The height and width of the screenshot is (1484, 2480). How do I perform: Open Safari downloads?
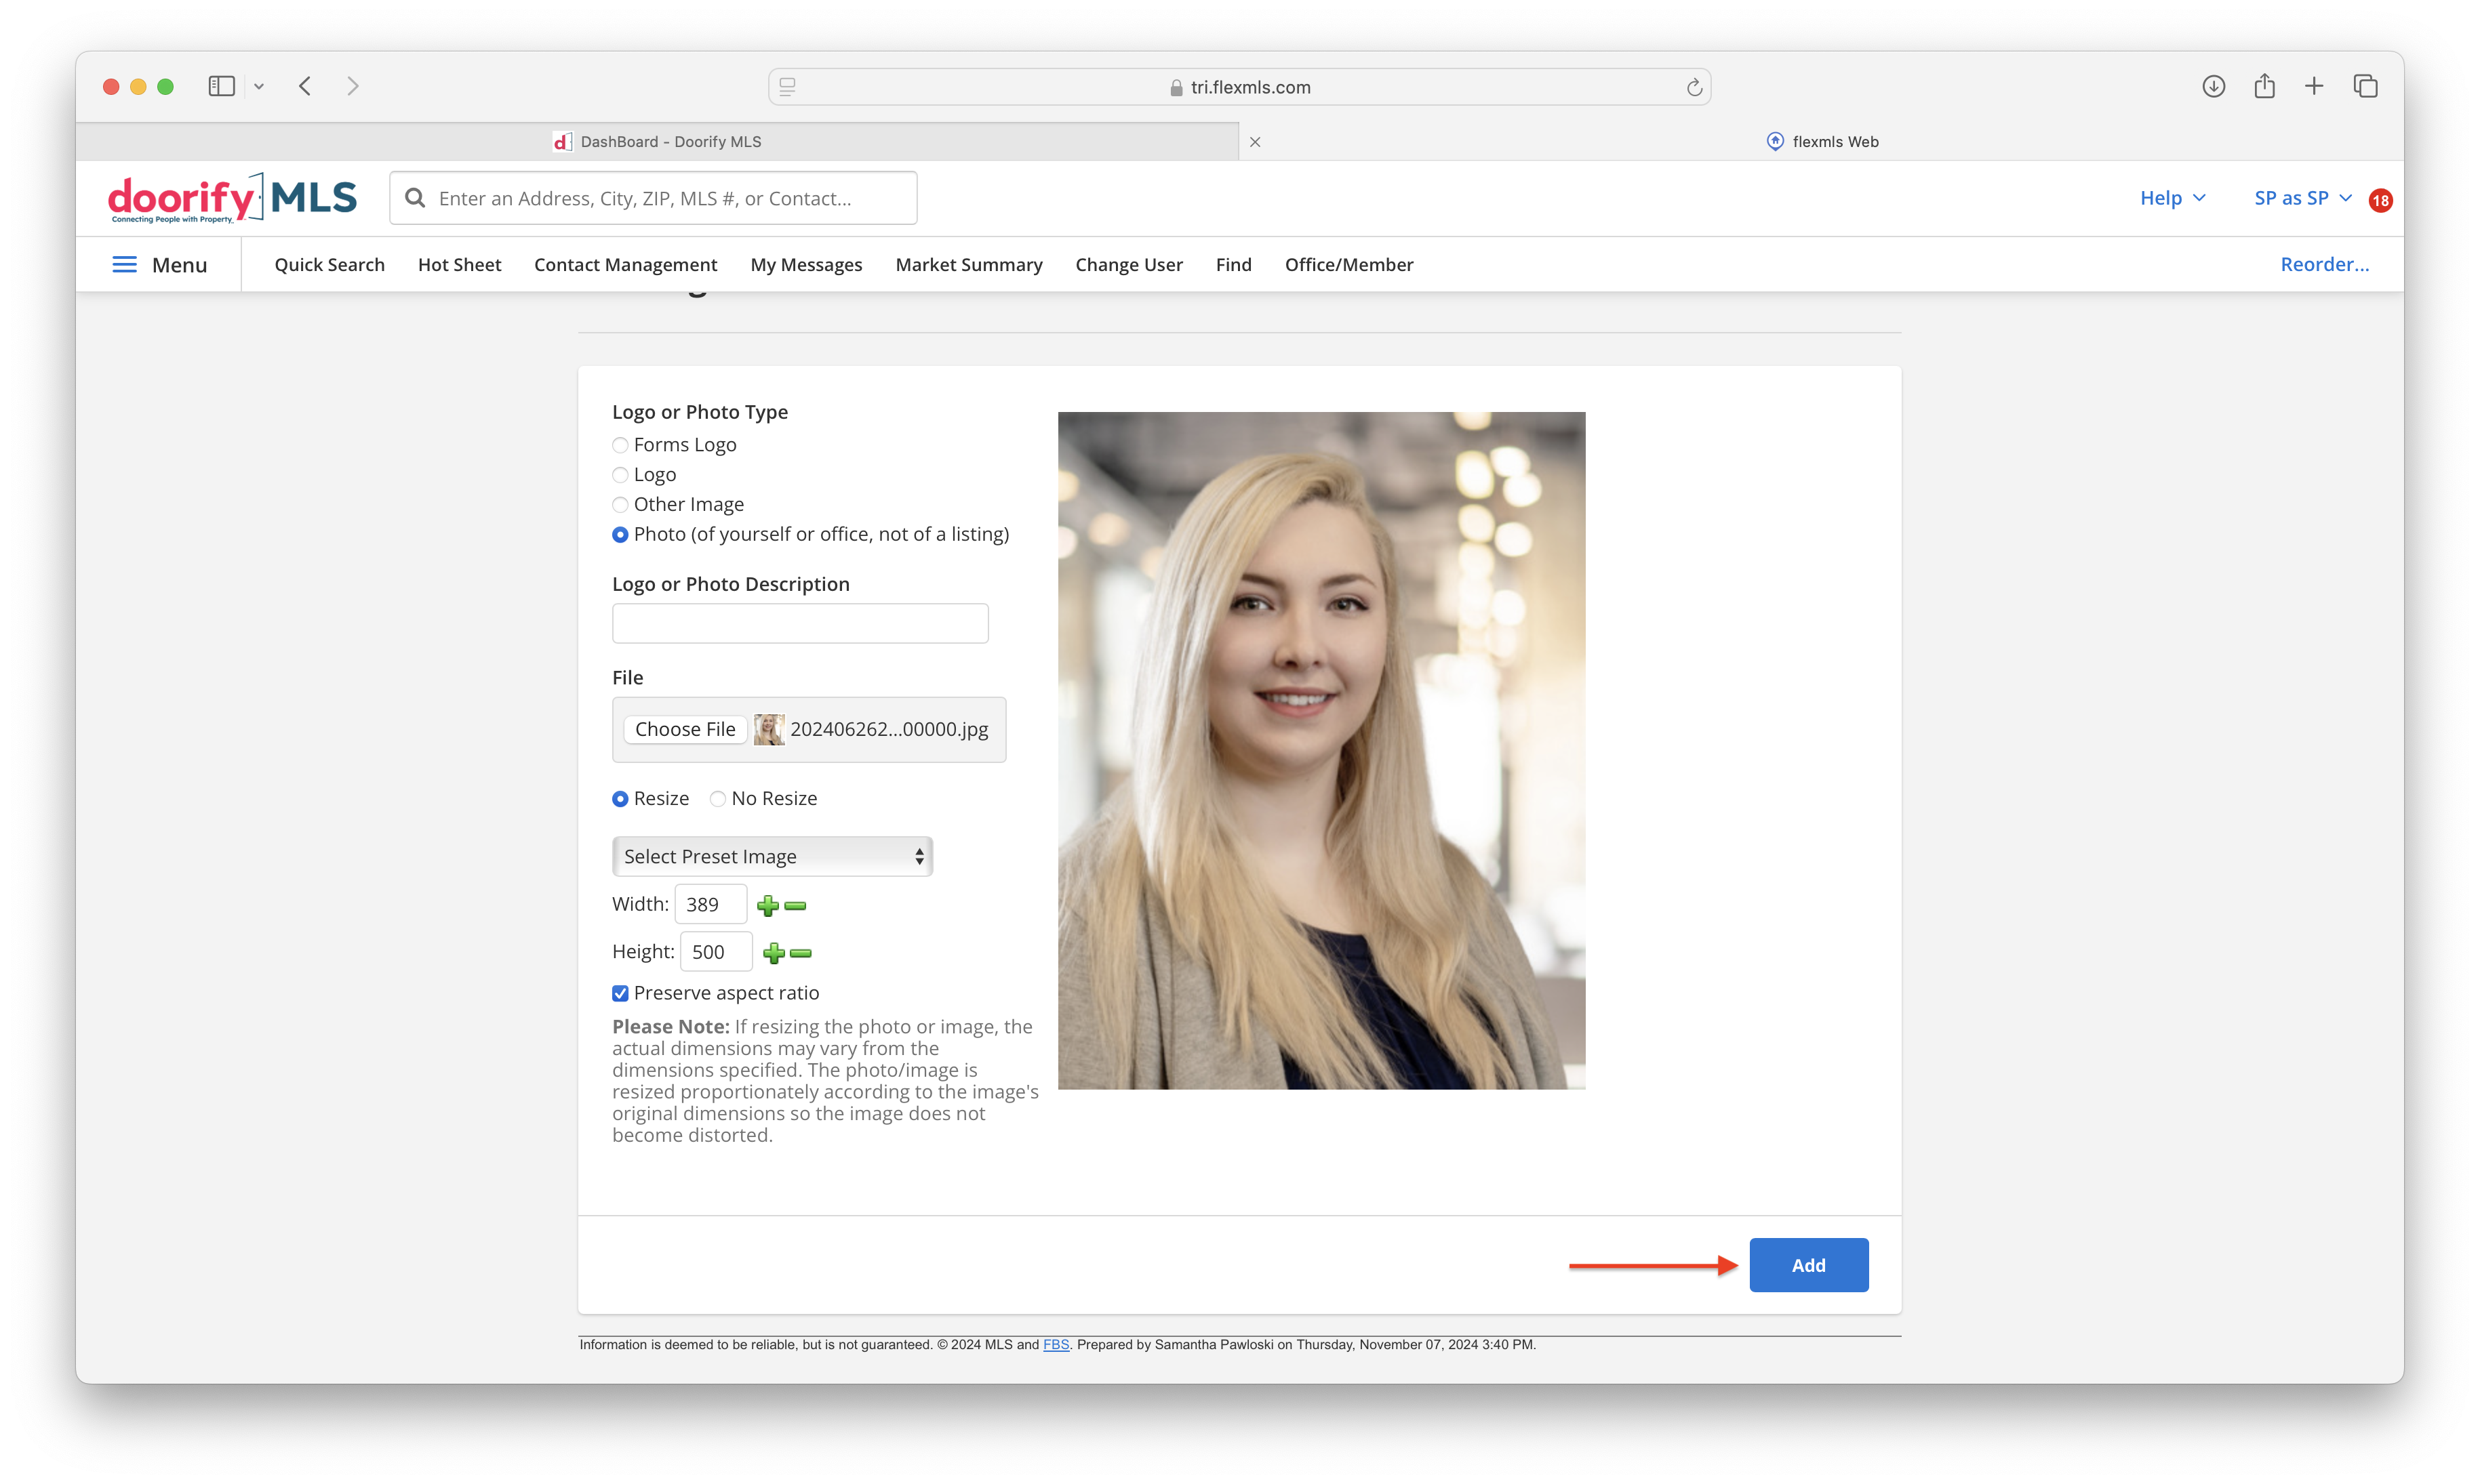click(x=2213, y=86)
